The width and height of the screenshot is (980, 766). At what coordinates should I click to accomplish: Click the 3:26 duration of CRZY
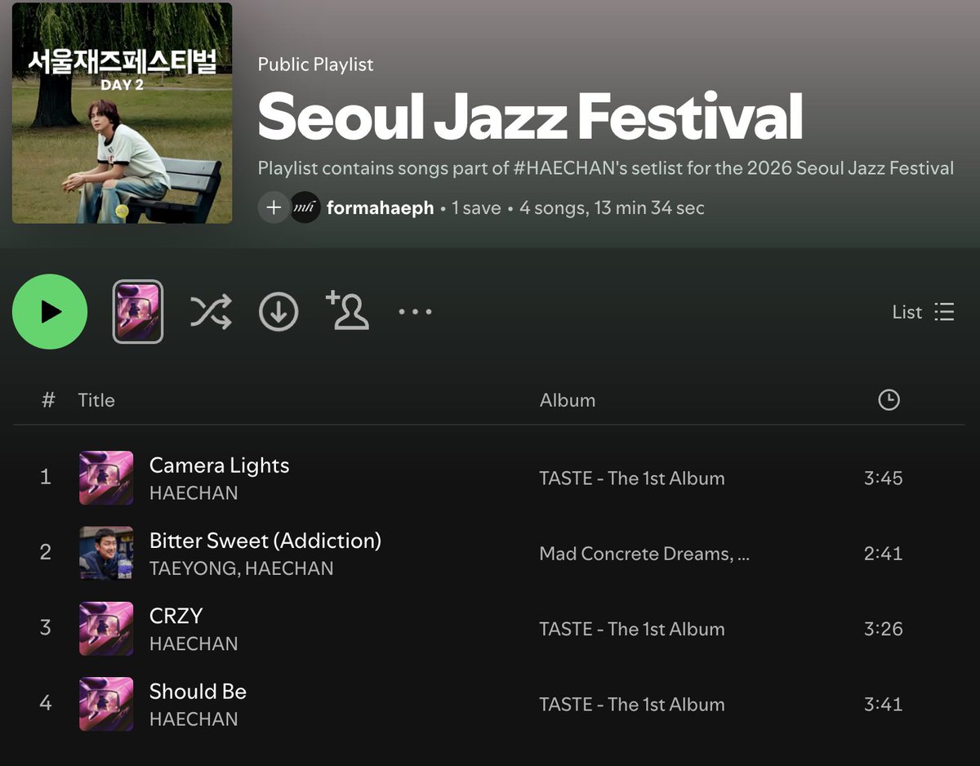884,629
